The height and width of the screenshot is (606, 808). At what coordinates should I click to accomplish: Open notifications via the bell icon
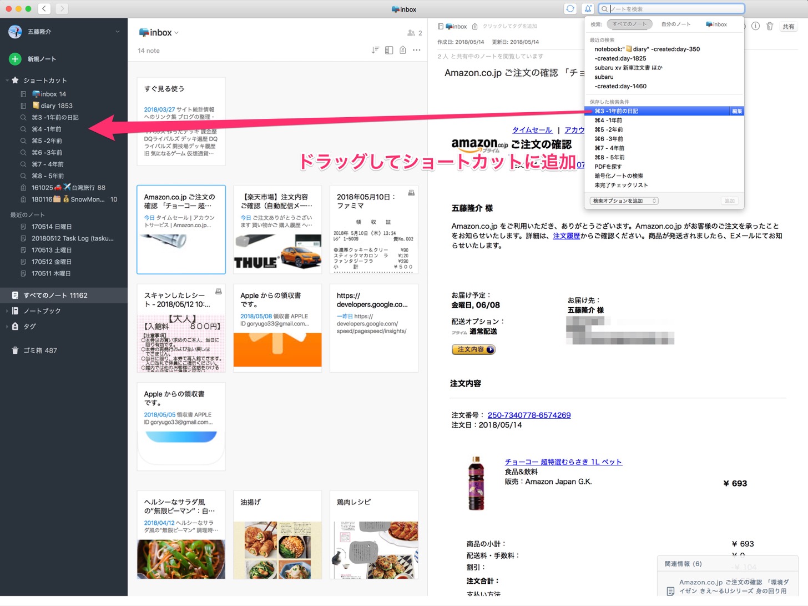tap(588, 8)
